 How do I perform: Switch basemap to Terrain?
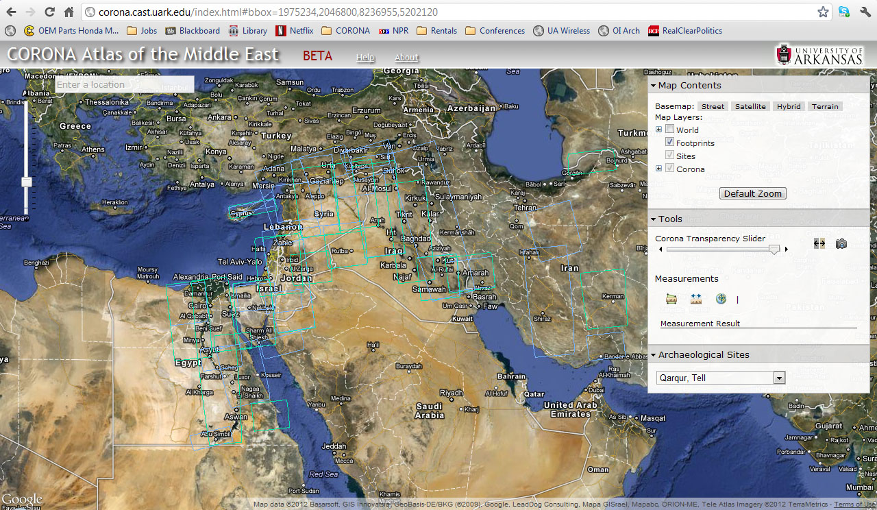click(x=825, y=106)
